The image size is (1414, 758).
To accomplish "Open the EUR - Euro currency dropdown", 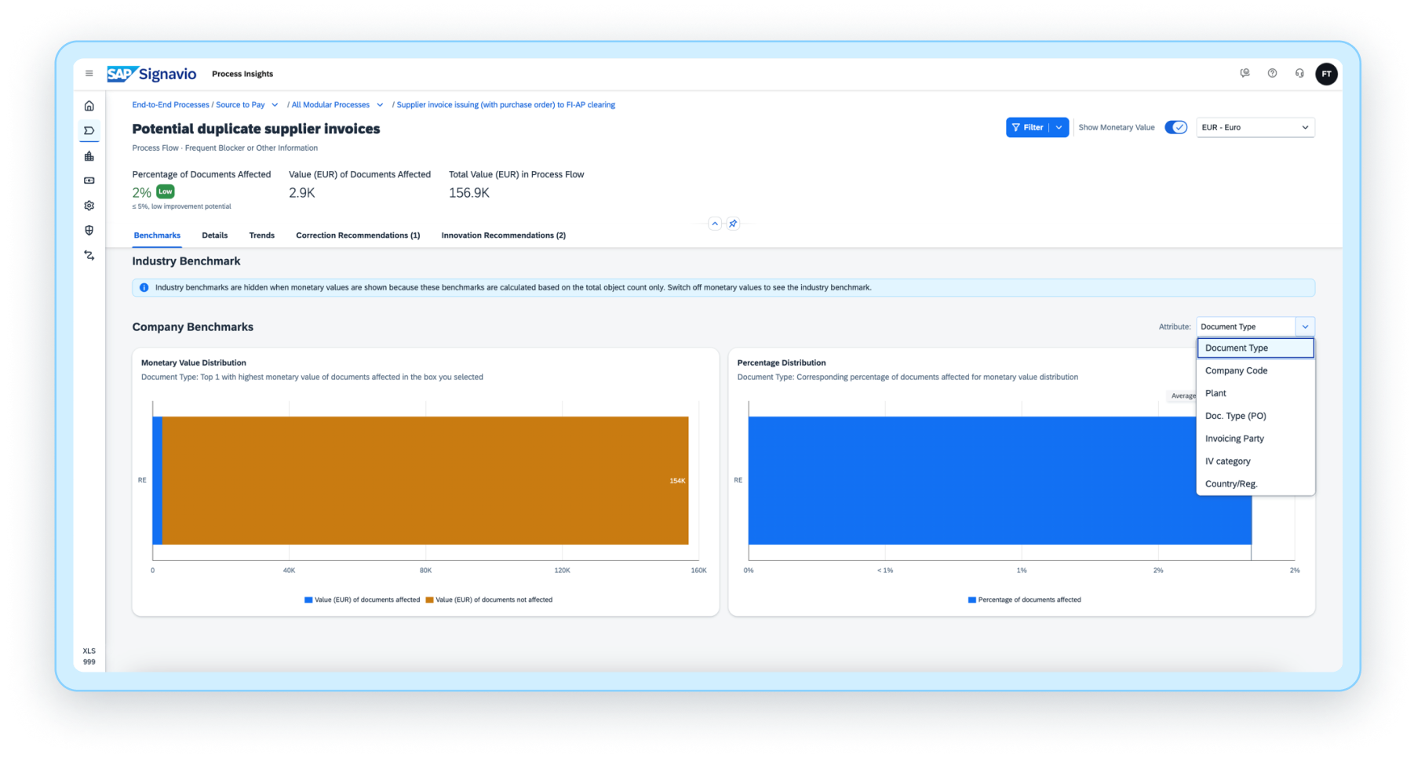I will point(1255,127).
